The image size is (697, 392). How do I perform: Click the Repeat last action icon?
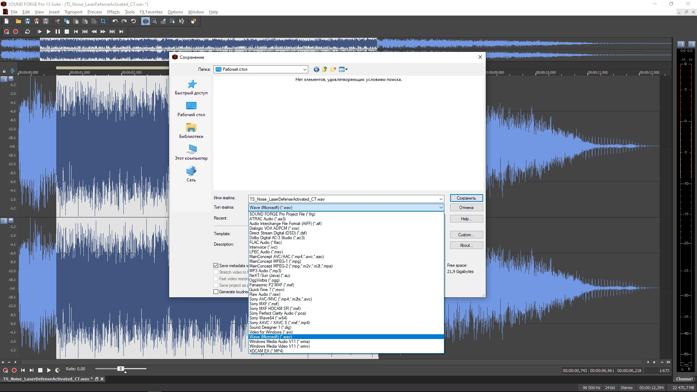coord(133,21)
